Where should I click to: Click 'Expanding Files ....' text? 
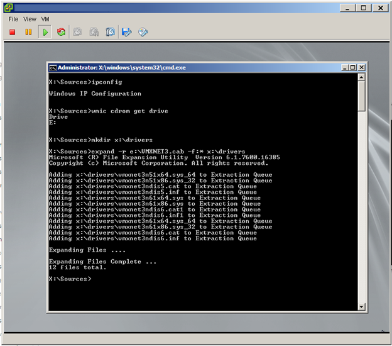click(87, 250)
